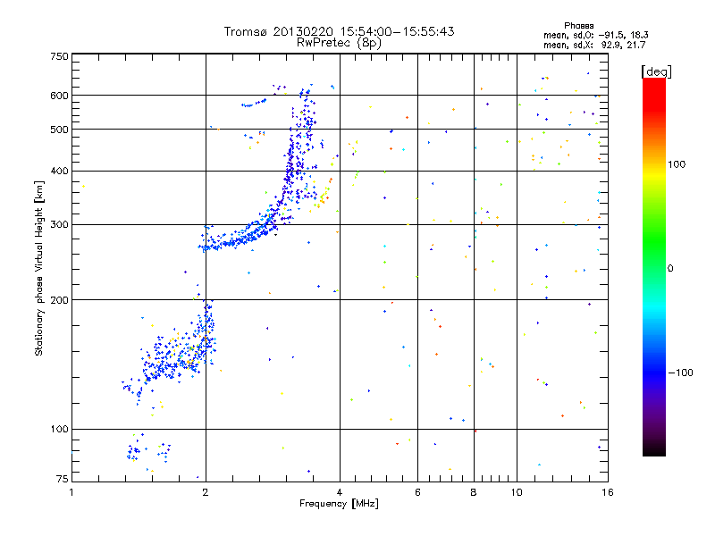Click the '75' y-axis tick label
715x536 pixels.
point(63,479)
